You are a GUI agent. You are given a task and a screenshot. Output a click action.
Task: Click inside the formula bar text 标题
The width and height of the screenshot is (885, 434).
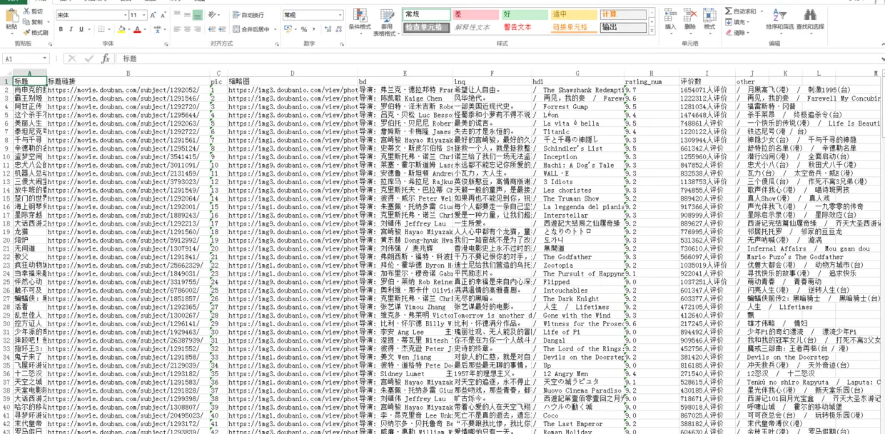coord(130,59)
